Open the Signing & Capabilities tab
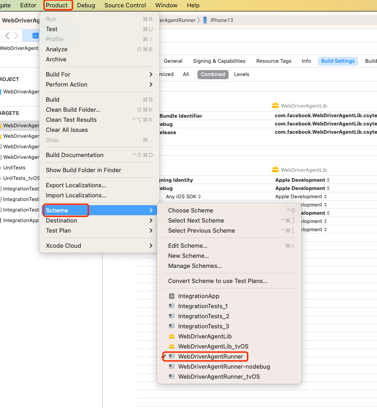Screen dimensions: 377x408 (219, 61)
